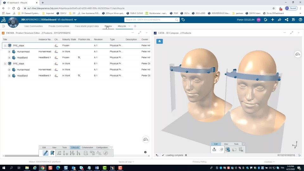Sort by the Revision column header
This screenshot has height=171, width=304.
click(98, 39)
